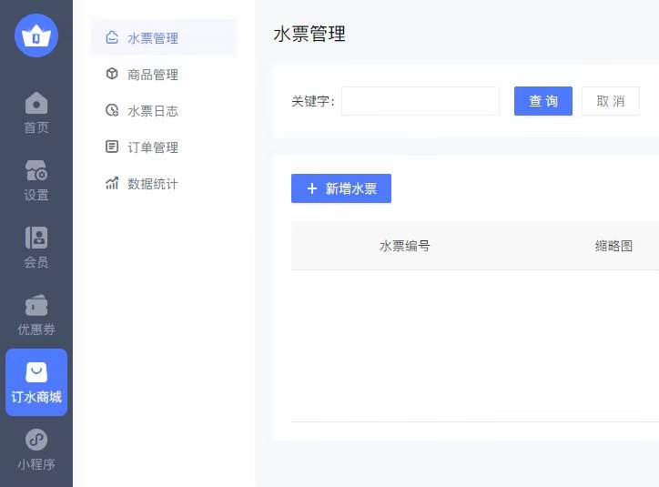Focus the 关键字 search input field
This screenshot has height=487, width=659.
(x=421, y=101)
